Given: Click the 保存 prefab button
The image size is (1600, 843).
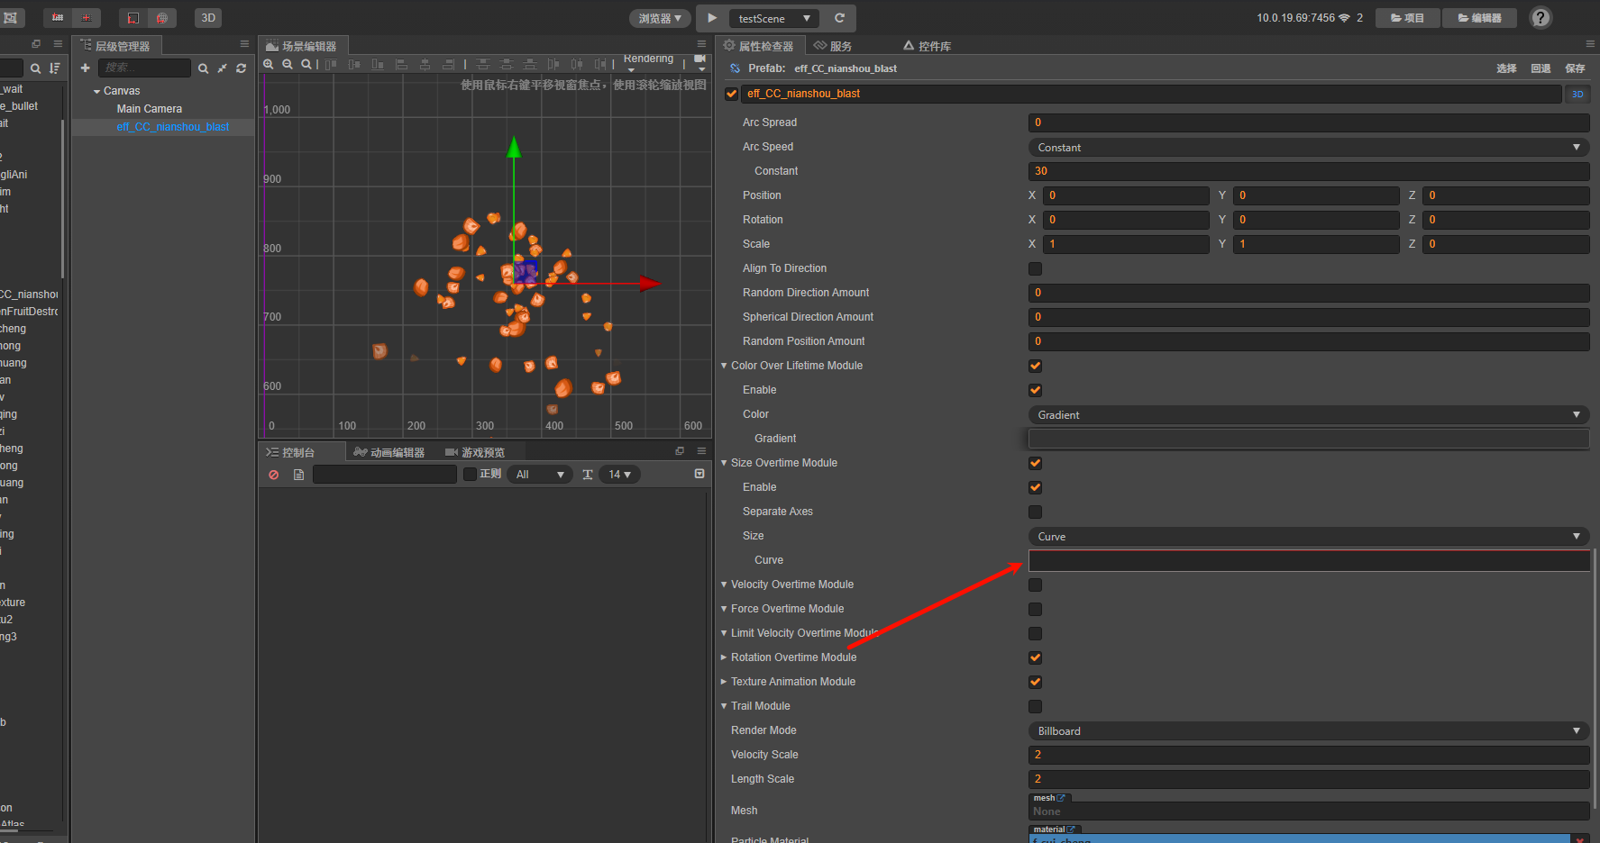Looking at the screenshot, I should pyautogui.click(x=1575, y=68).
